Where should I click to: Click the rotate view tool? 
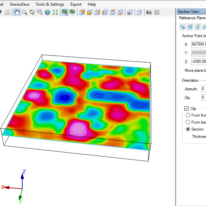pyautogui.click(x=32, y=12)
